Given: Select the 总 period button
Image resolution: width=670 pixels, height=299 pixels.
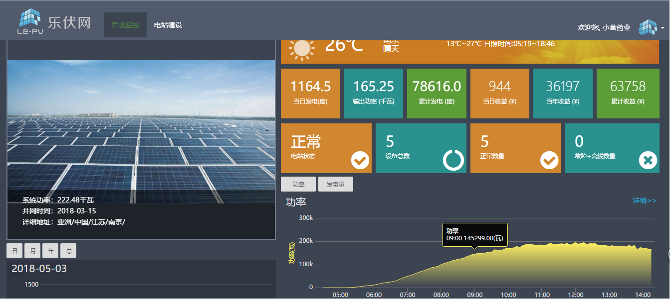Looking at the screenshot, I should 69,251.
